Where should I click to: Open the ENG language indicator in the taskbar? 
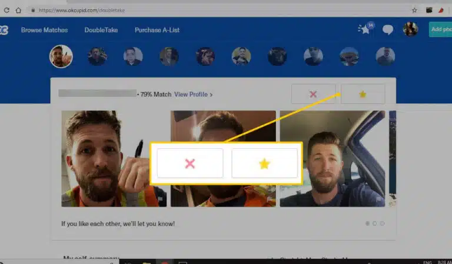point(427,262)
